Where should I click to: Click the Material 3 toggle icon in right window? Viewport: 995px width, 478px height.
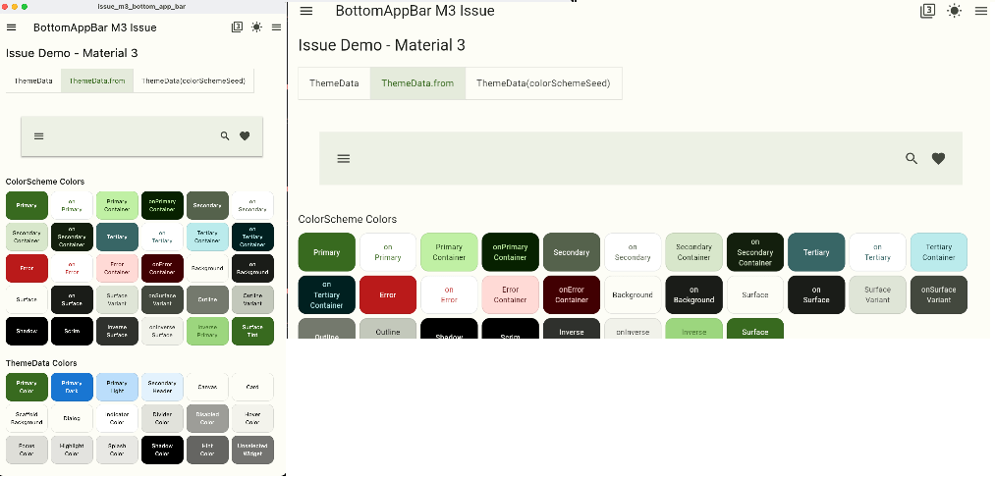[x=928, y=11]
